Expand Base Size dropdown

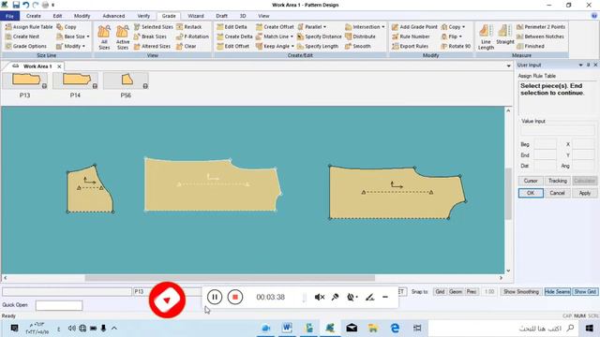click(x=88, y=37)
